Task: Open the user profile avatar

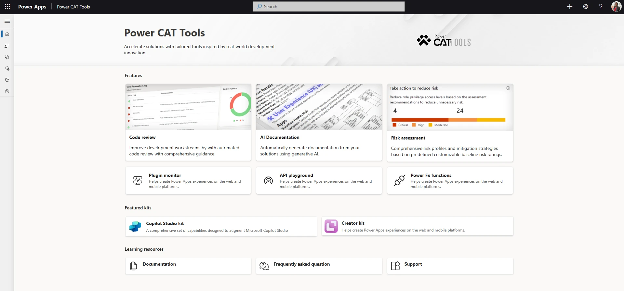Action: pos(616,7)
